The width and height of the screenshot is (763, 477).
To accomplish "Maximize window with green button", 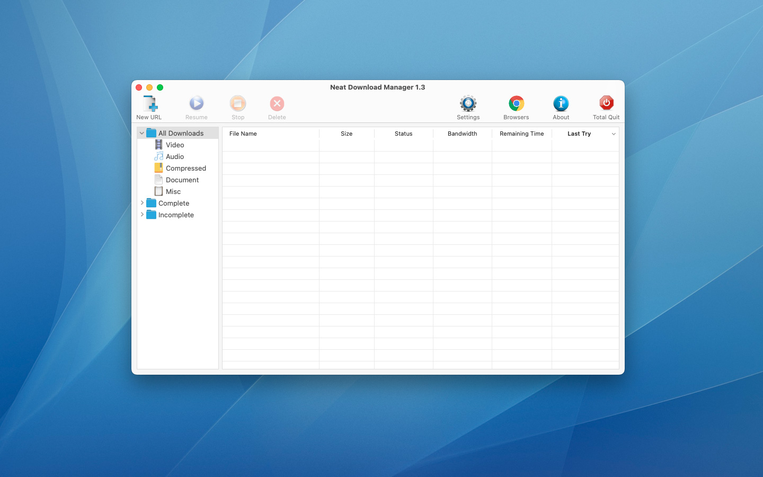I will coord(160,87).
